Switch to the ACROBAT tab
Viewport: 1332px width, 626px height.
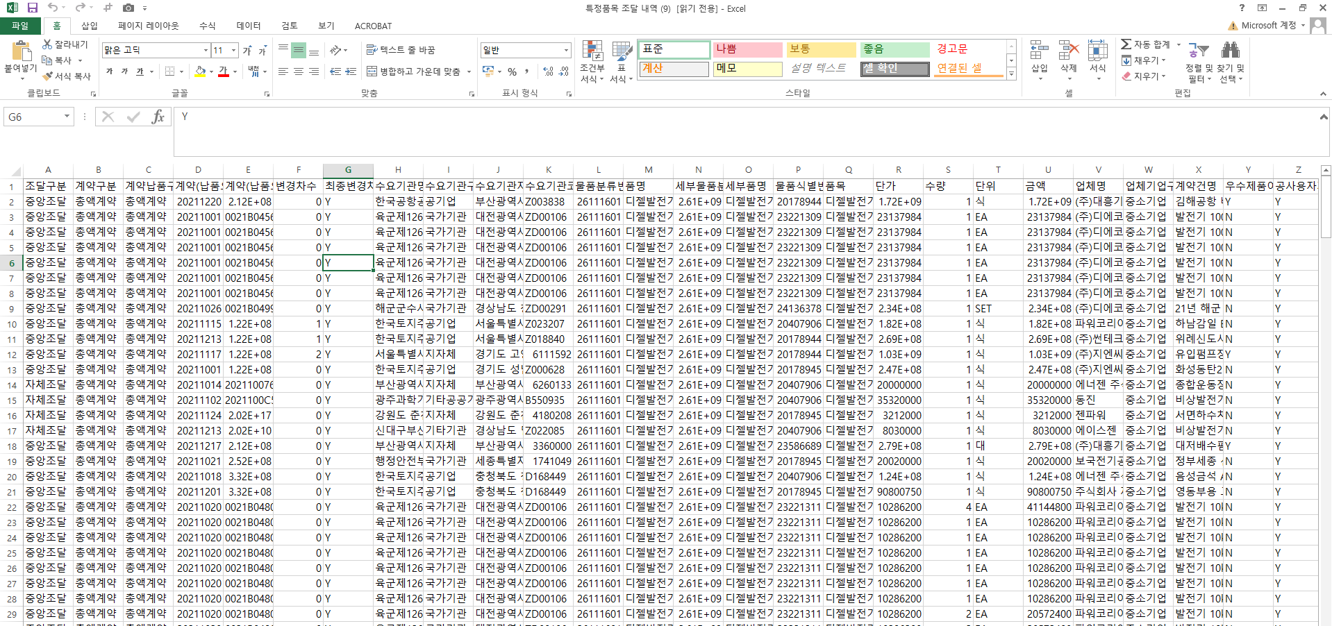coord(373,26)
